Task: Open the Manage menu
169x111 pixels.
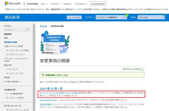Action: click(x=68, y=4)
